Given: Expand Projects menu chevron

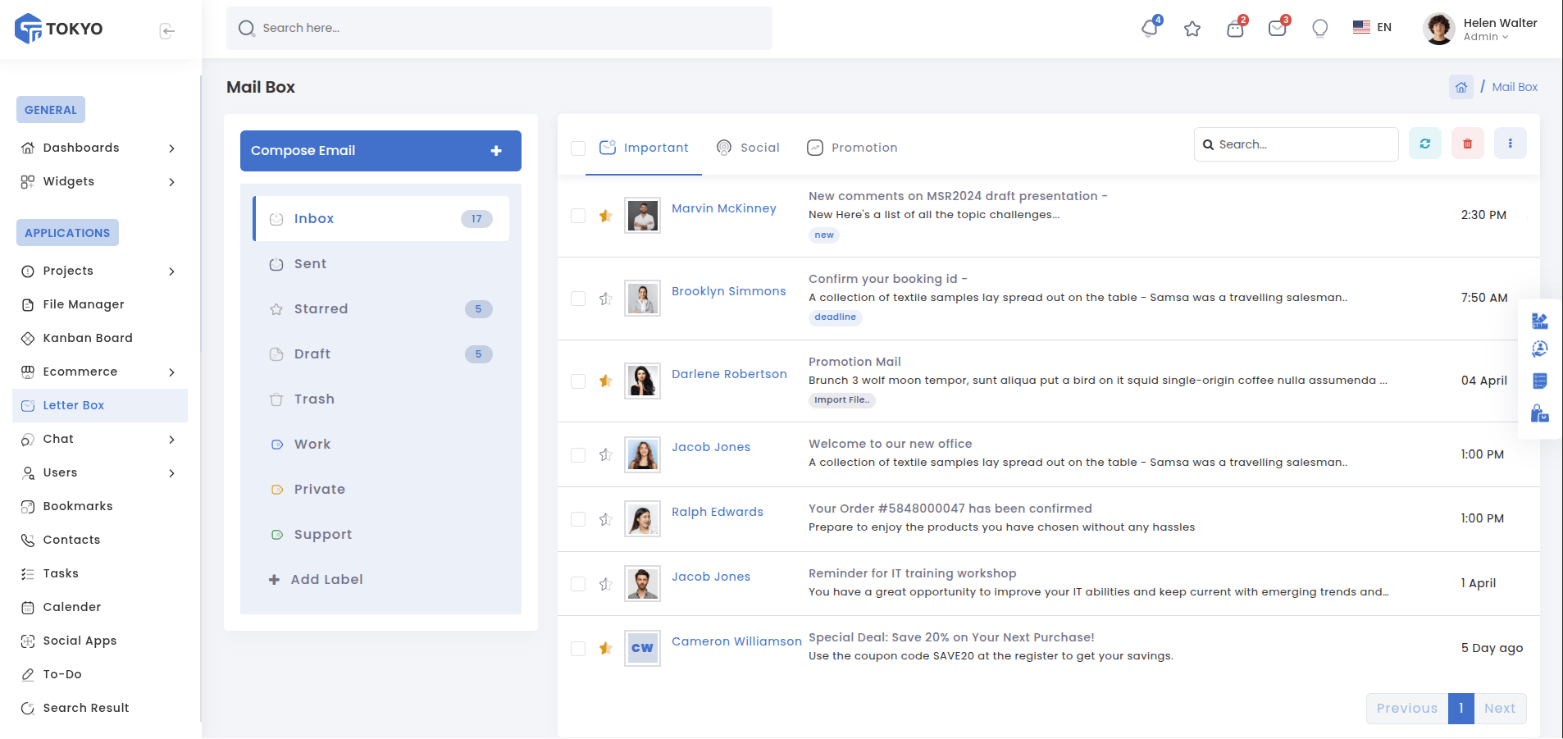Looking at the screenshot, I should point(171,271).
